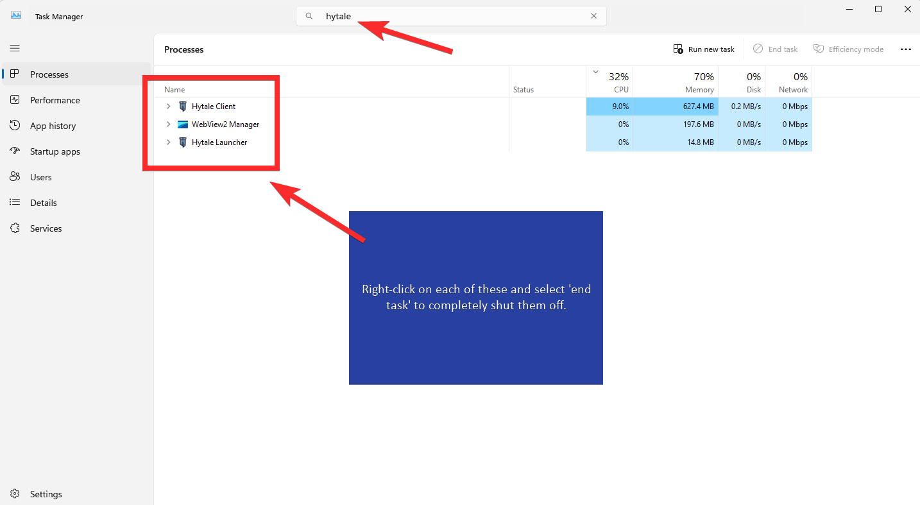Click the search magnifier icon
Screen dimensions: 920x505
pyautogui.click(x=309, y=16)
